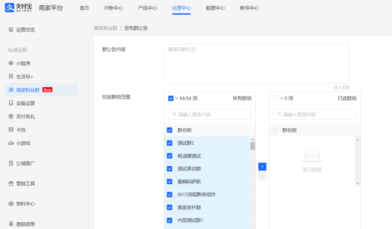This screenshot has height=229, width=392.
Task: Move selected groups with right arrow button
Action: tap(262, 167)
